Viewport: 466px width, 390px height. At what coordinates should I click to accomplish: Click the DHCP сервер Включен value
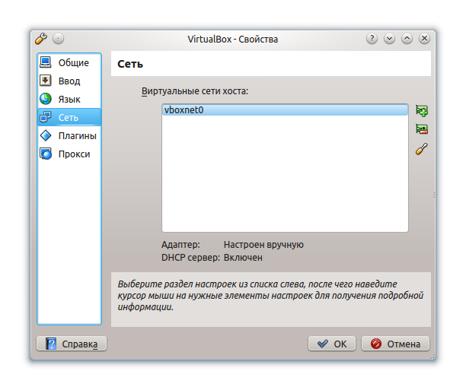coord(243,257)
